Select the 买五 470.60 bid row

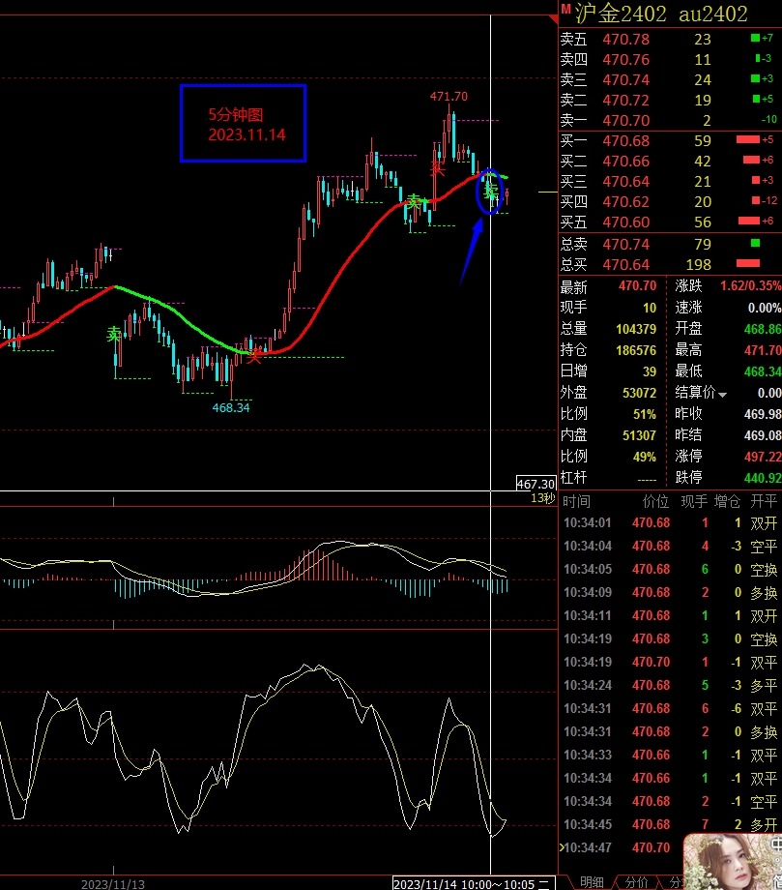click(x=670, y=222)
